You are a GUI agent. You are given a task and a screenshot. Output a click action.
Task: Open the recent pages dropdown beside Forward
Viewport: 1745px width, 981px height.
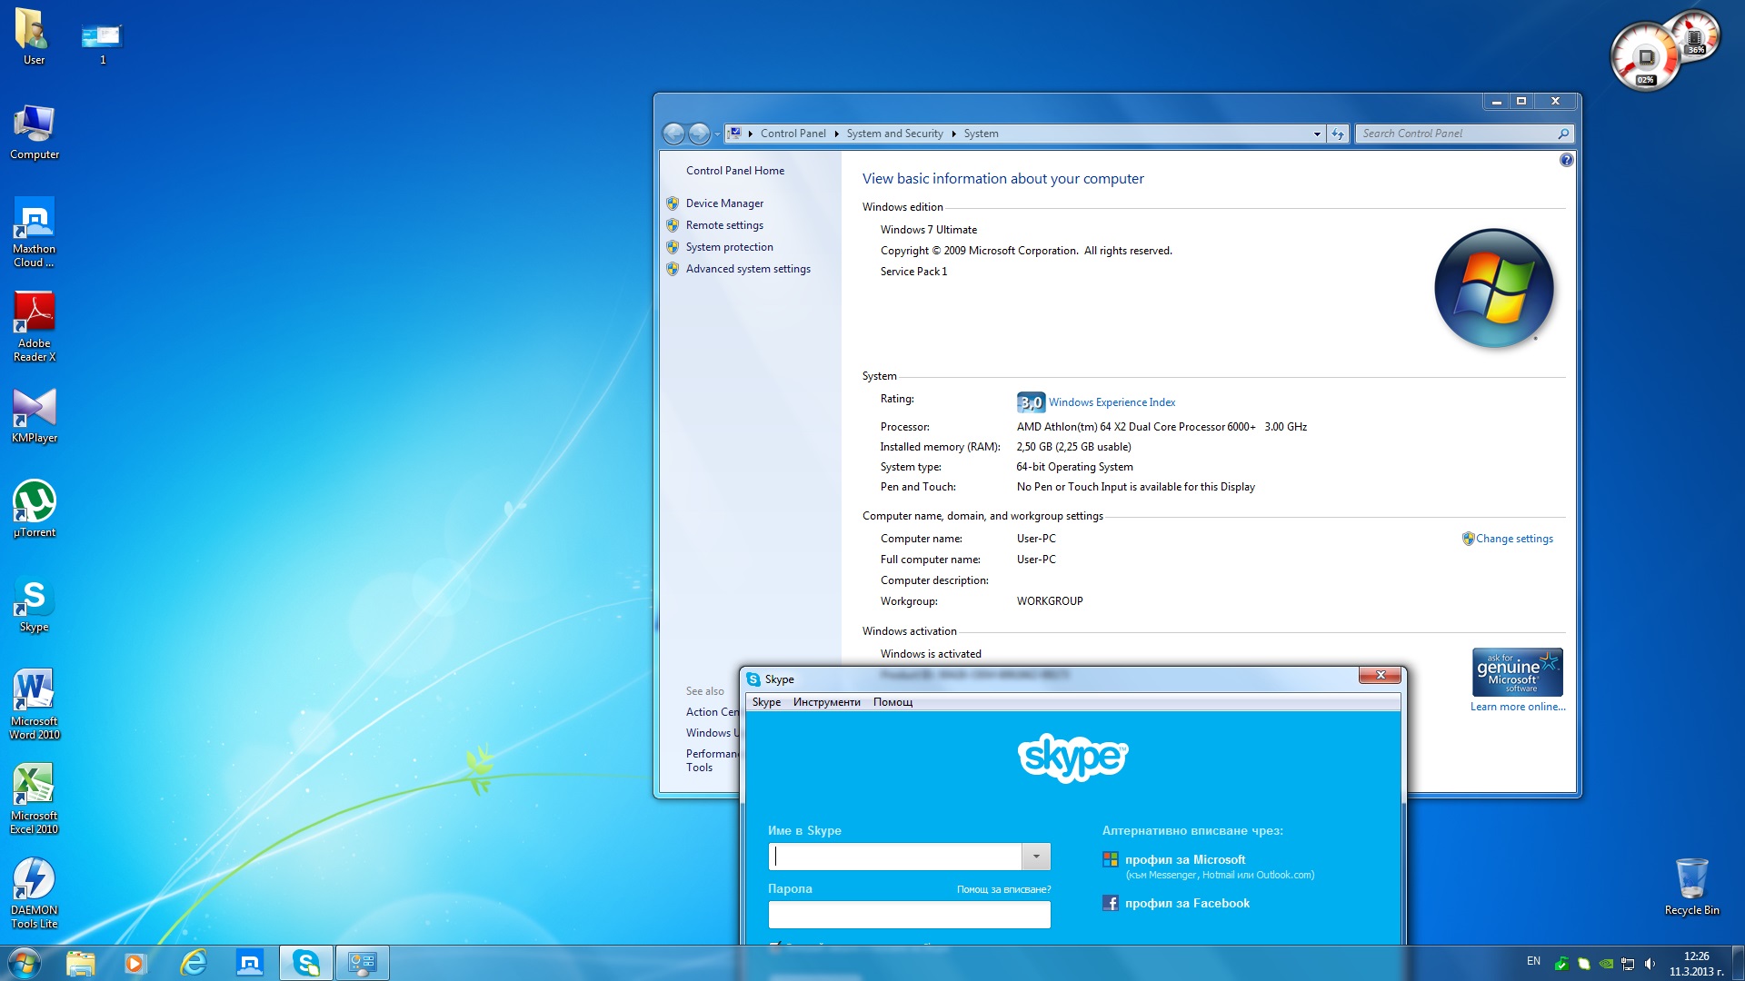717,134
